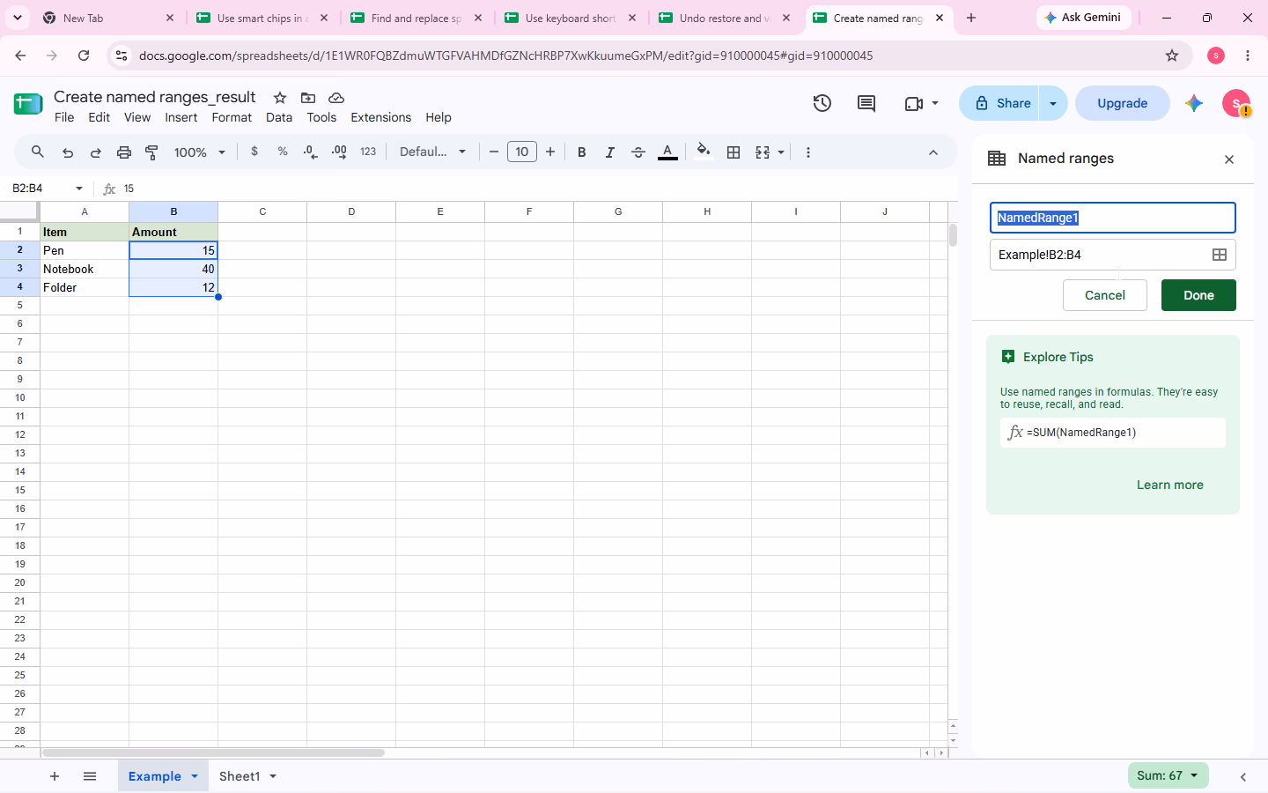Add a new sheet with plus
1268x793 pixels.
click(x=55, y=776)
